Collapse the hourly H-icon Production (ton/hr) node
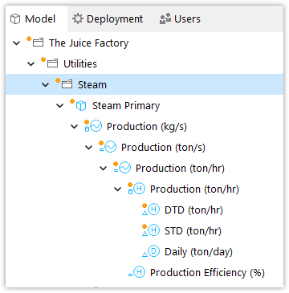 pos(118,189)
